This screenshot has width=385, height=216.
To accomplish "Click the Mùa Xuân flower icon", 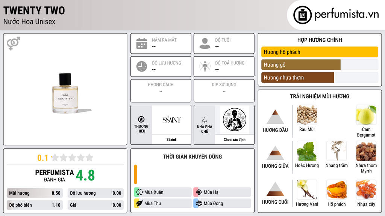I will point(139,192).
